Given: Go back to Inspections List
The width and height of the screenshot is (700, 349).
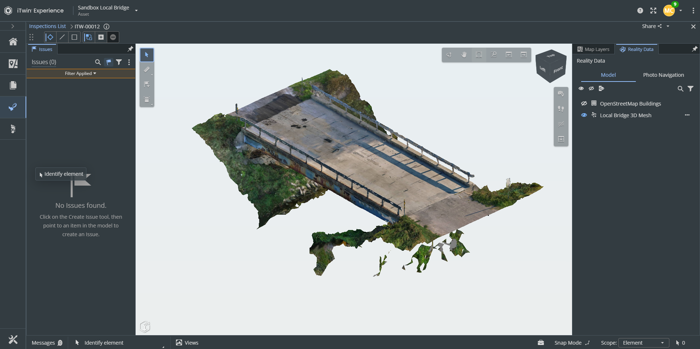Looking at the screenshot, I should [47, 27].
